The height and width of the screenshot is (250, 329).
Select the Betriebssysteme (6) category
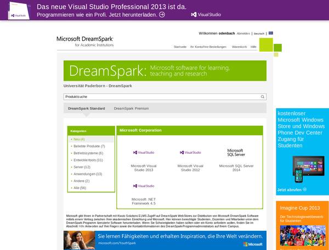coord(88,153)
